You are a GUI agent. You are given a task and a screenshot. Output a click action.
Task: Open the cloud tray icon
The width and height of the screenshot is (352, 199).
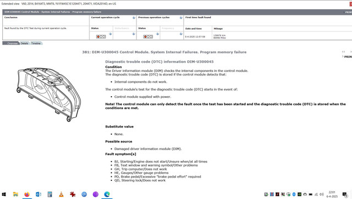[x=305, y=194]
